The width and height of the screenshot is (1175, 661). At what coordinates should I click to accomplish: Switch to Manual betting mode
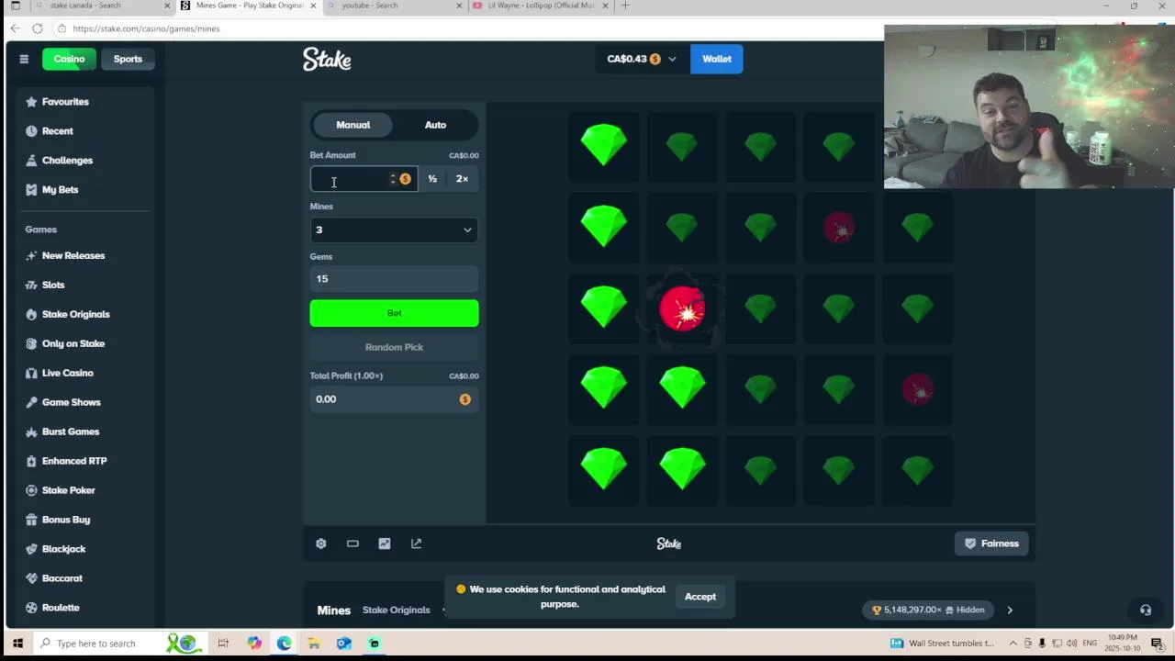click(x=353, y=125)
